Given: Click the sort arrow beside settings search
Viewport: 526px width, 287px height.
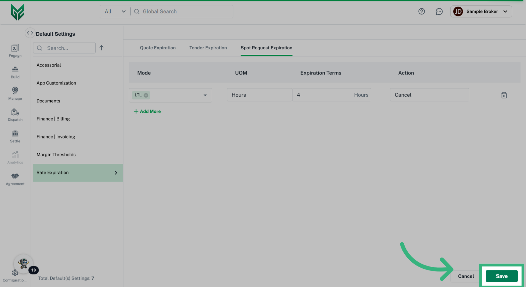Looking at the screenshot, I should tap(101, 48).
